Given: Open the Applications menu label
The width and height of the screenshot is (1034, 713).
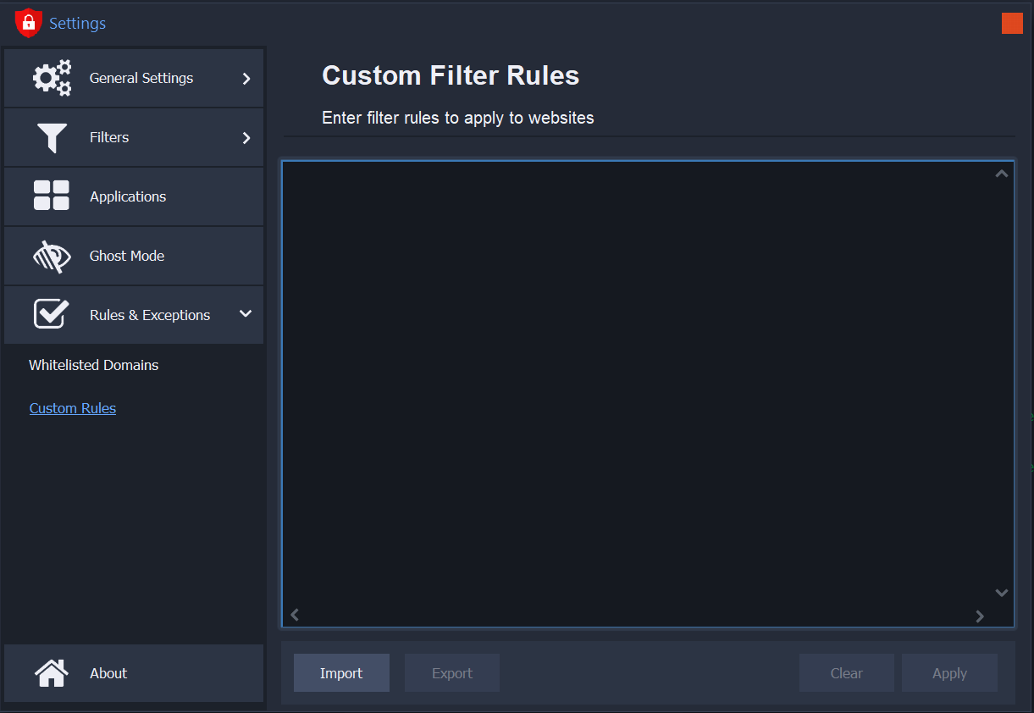Looking at the screenshot, I should click(128, 196).
